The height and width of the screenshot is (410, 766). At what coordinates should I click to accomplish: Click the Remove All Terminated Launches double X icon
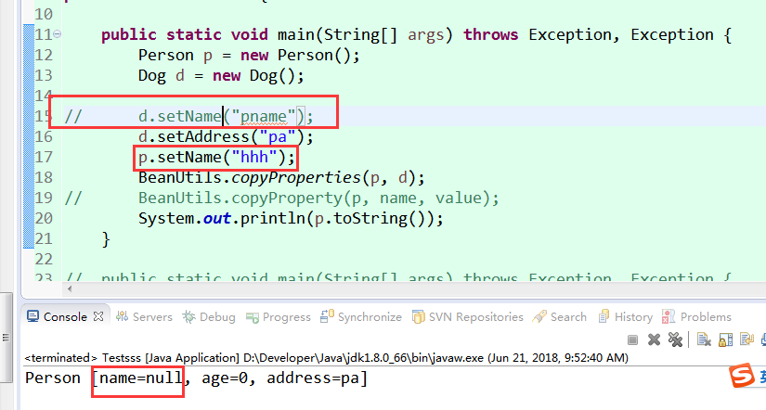coord(676,340)
